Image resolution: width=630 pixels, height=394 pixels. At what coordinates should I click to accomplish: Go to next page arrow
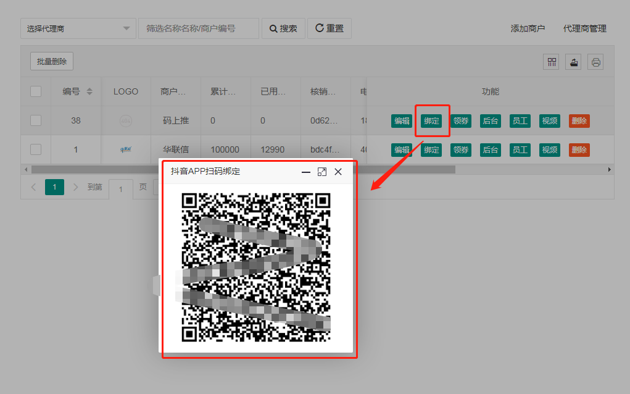75,187
